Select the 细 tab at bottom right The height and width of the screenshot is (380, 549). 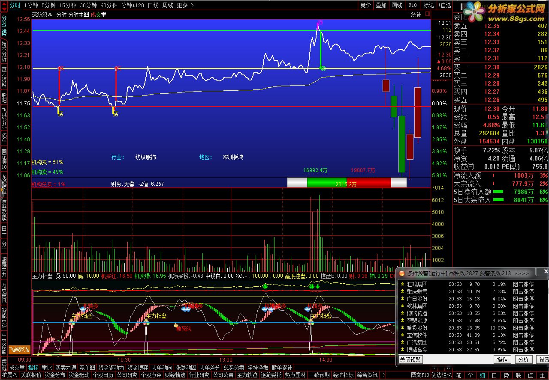[482, 375]
